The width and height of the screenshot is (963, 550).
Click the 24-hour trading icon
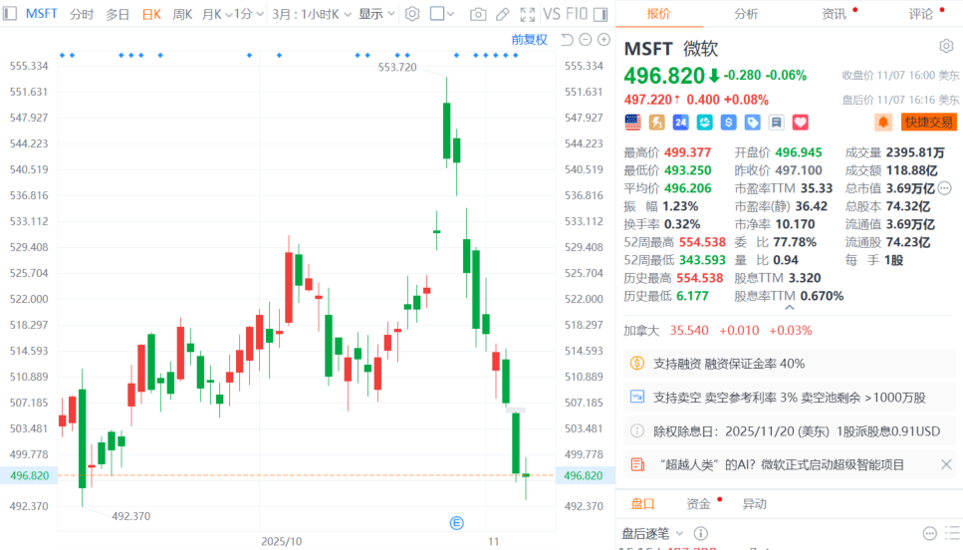pyautogui.click(x=680, y=123)
